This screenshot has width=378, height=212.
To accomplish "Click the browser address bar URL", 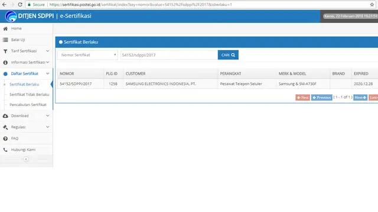I will click(x=141, y=5).
